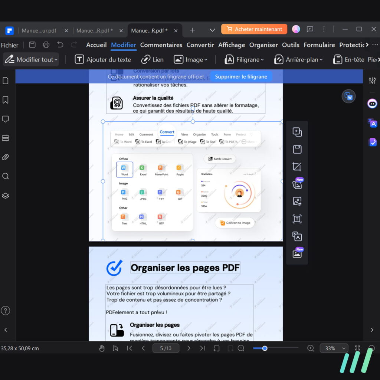Click the redo arrow icon
Image resolution: width=380 pixels, height=380 pixels.
(74, 45)
